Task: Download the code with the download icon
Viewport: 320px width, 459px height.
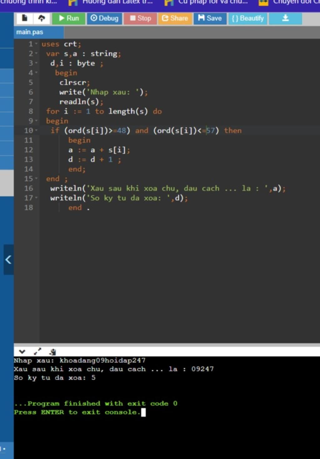Action: pyautogui.click(x=285, y=18)
